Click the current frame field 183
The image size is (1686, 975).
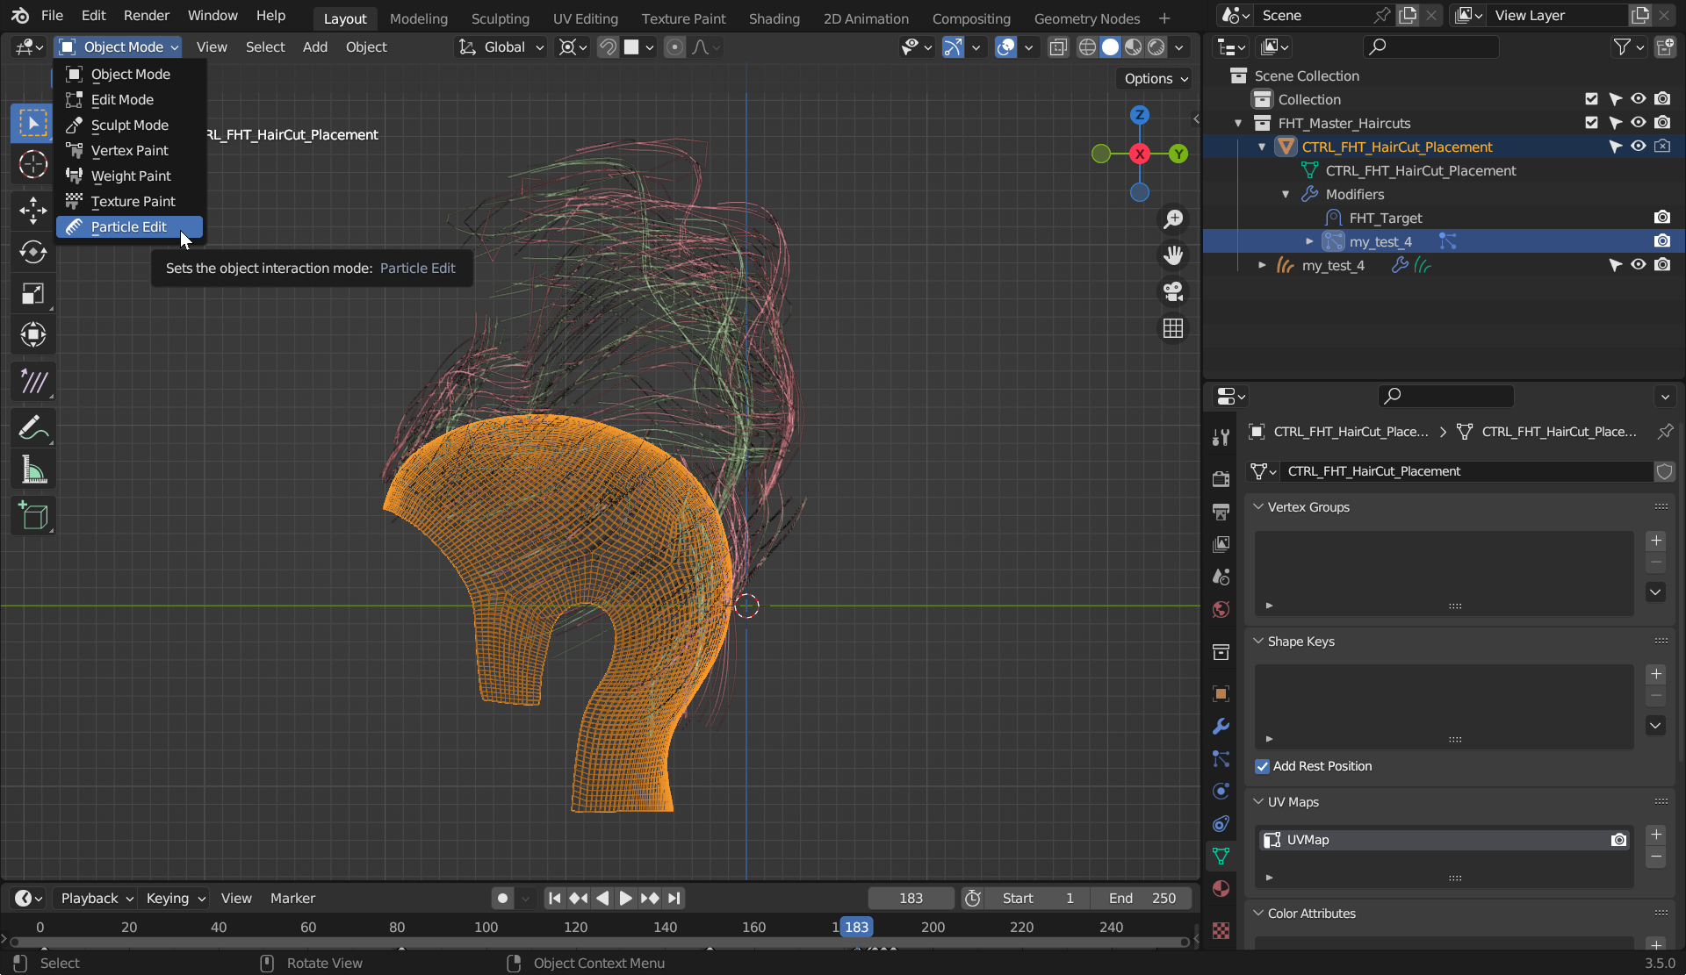pos(911,898)
